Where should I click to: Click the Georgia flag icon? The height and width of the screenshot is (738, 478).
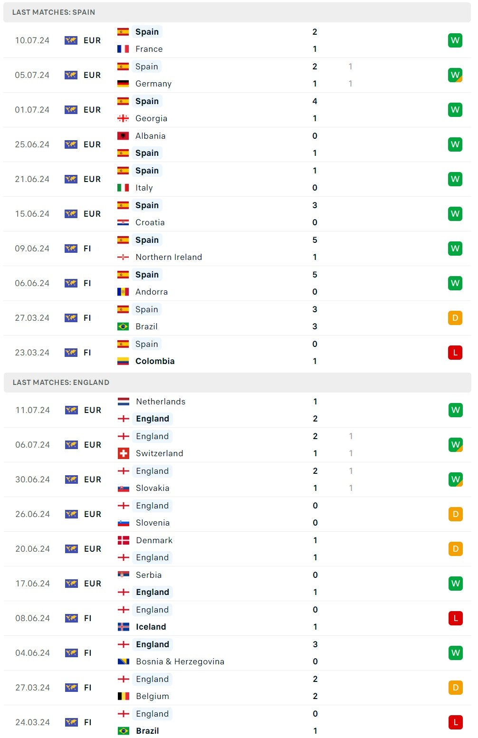pyautogui.click(x=123, y=118)
